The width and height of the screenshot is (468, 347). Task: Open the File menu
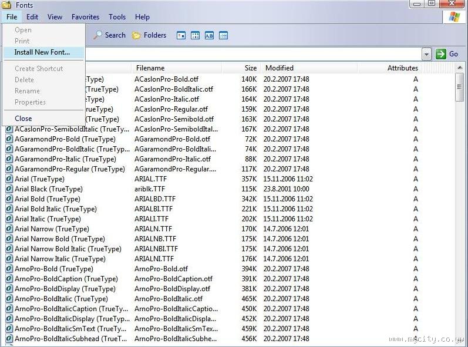[x=12, y=17]
